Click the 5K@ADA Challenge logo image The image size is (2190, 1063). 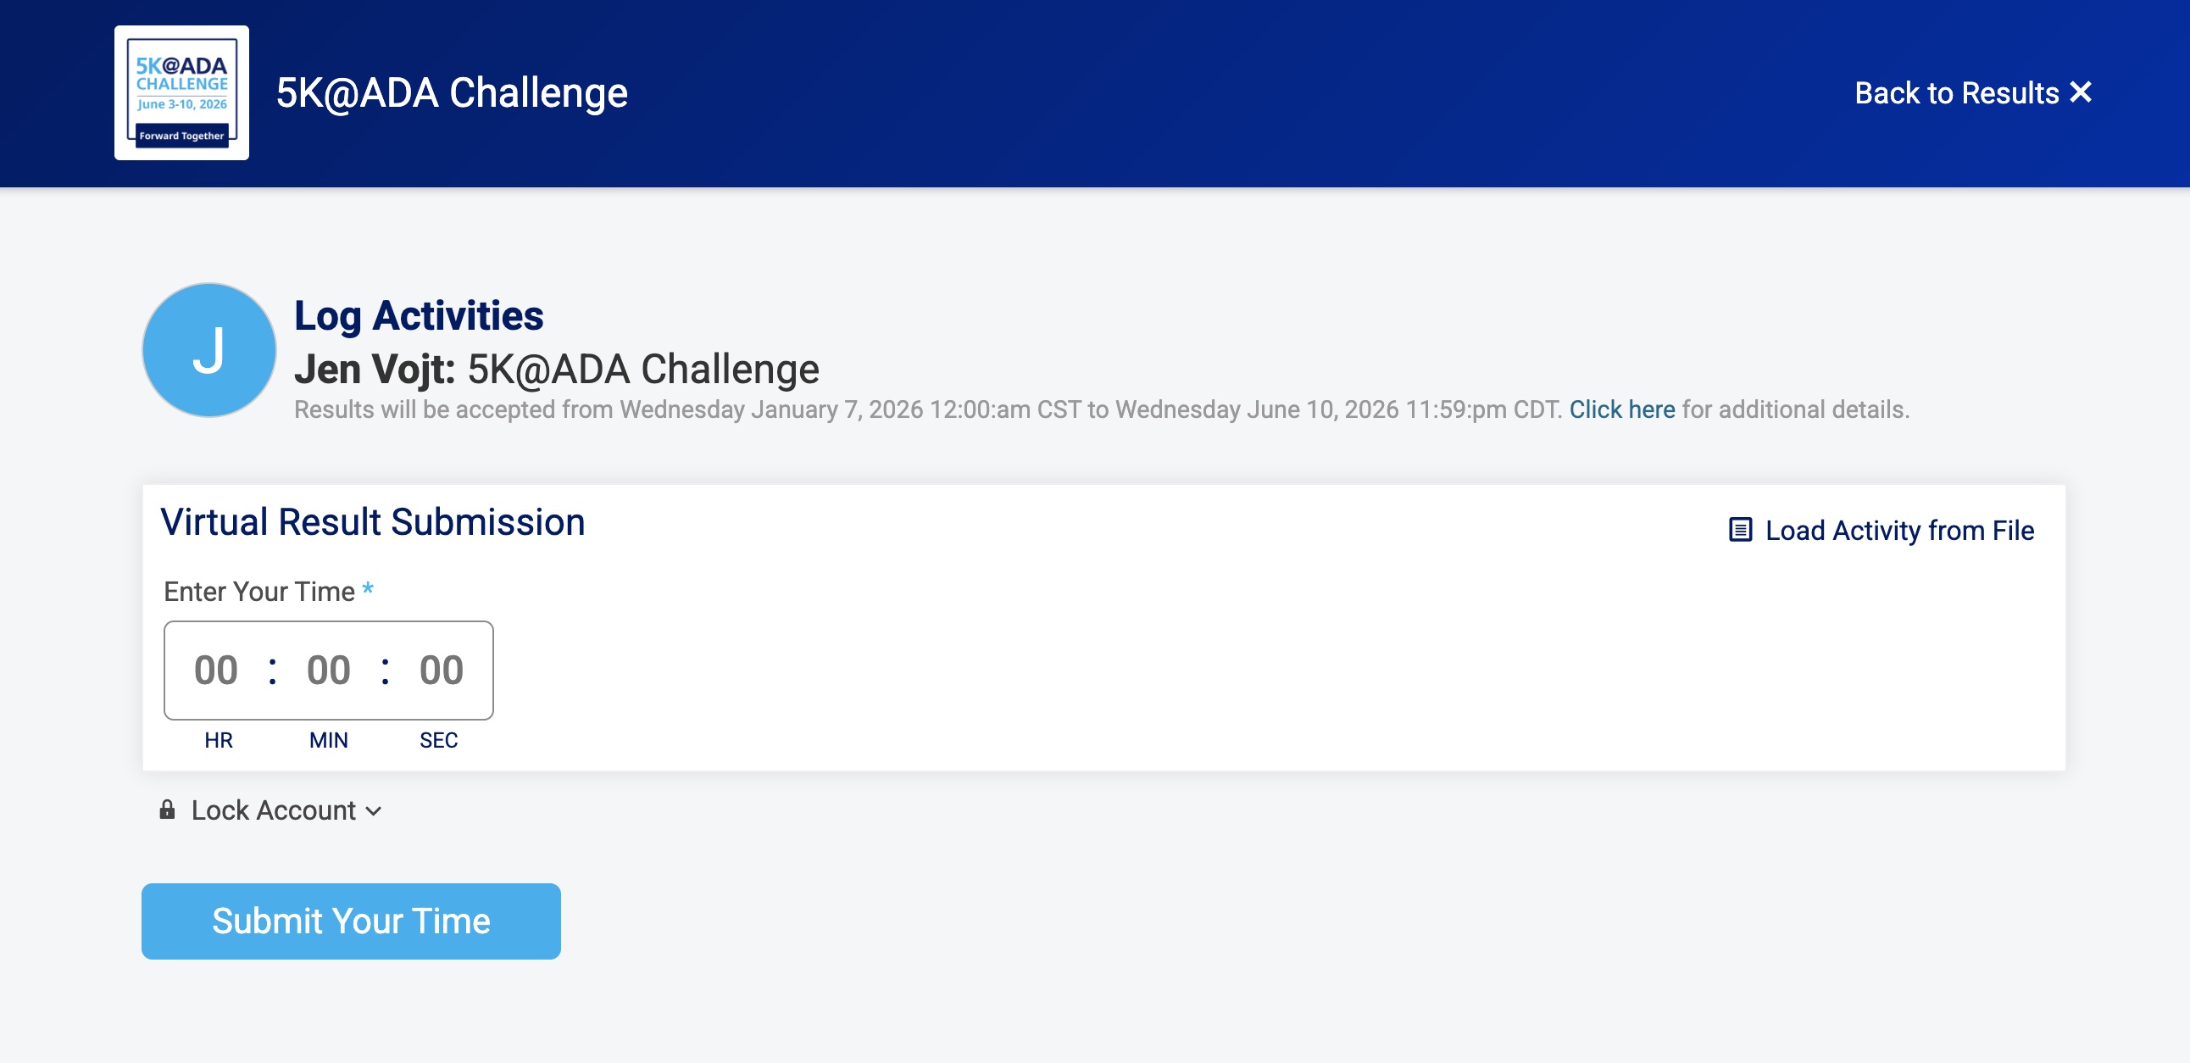tap(181, 92)
